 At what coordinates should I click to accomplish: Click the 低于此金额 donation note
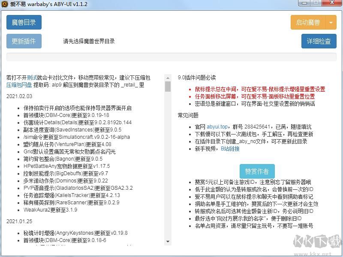254,189
